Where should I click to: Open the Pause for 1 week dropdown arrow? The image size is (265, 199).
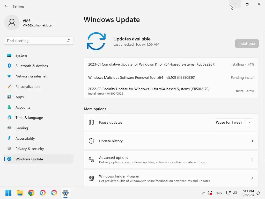pos(250,122)
